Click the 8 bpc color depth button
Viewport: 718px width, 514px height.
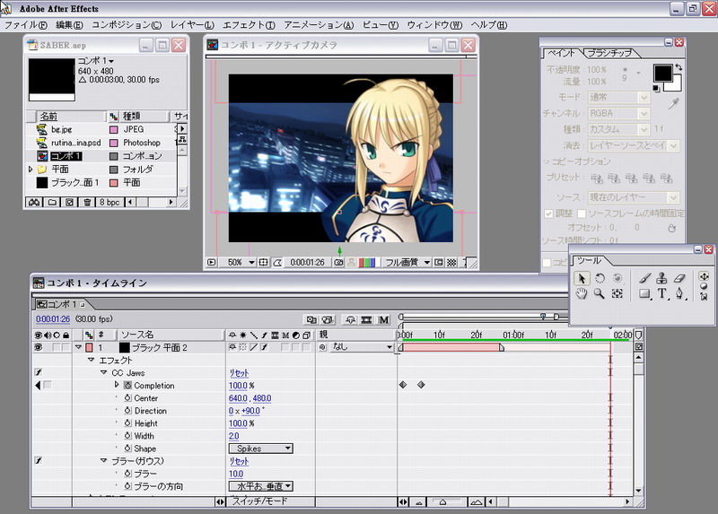click(x=109, y=202)
